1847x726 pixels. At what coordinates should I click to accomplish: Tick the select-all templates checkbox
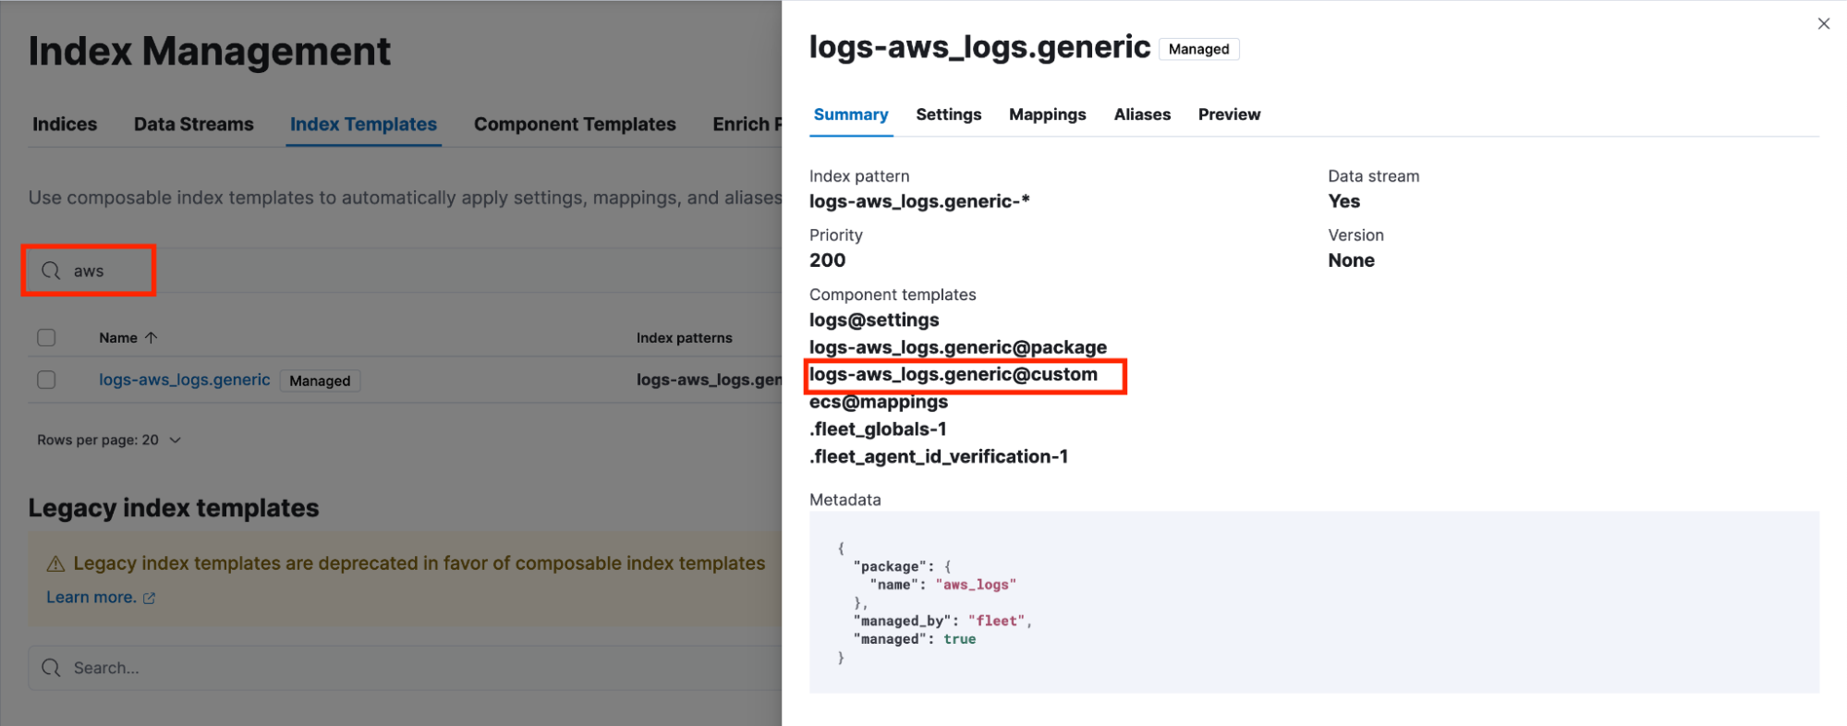[46, 338]
